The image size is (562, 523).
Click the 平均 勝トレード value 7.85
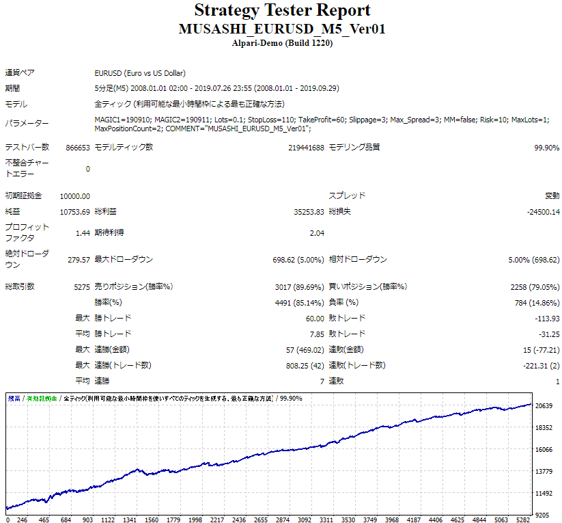click(x=317, y=334)
